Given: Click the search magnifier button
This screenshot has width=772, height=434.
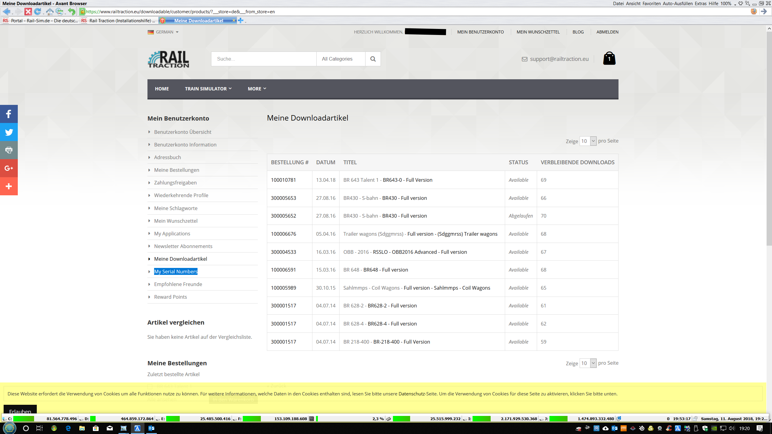Looking at the screenshot, I should coord(373,59).
